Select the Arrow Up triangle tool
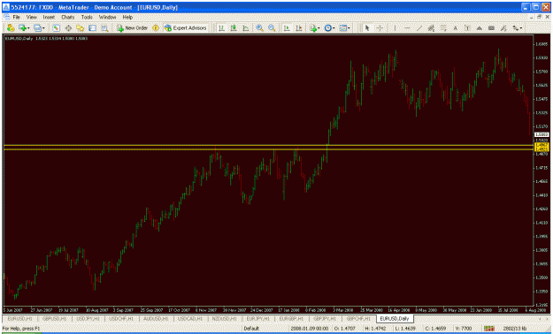Image resolution: width=553 pixels, height=334 pixels. pos(480,28)
